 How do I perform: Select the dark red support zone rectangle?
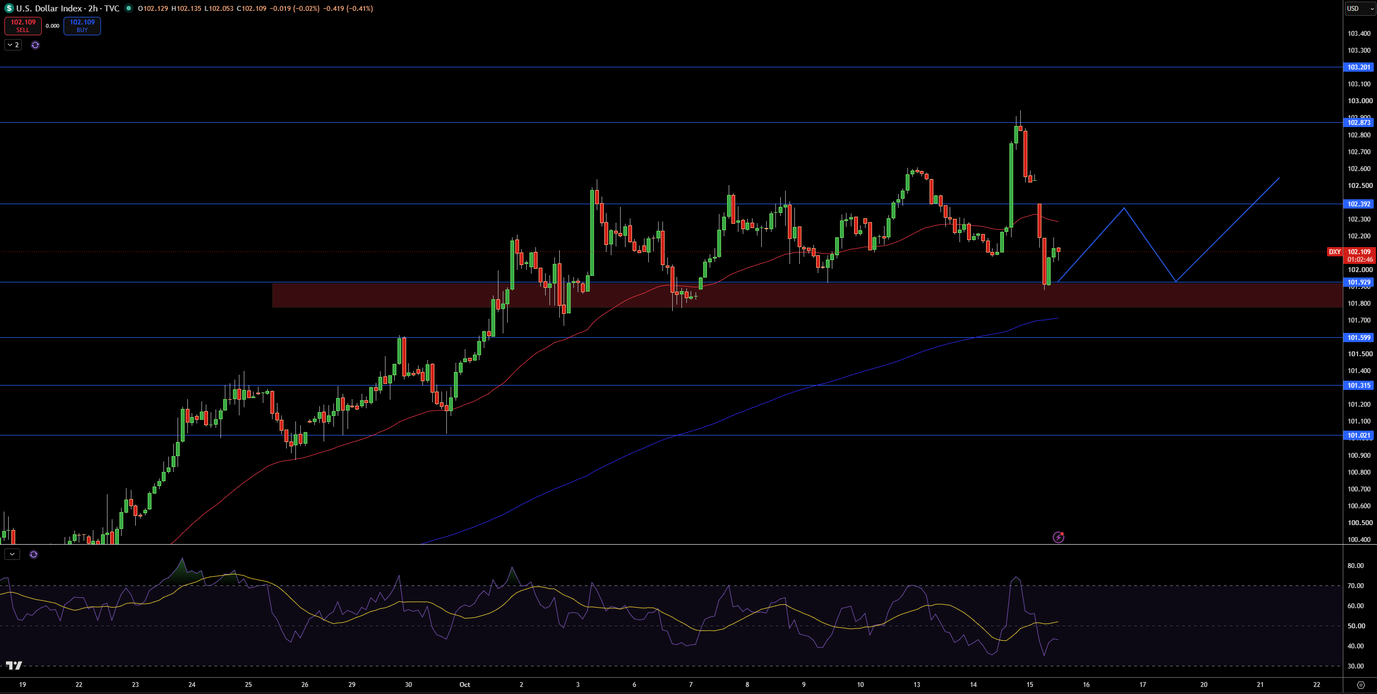click(807, 295)
